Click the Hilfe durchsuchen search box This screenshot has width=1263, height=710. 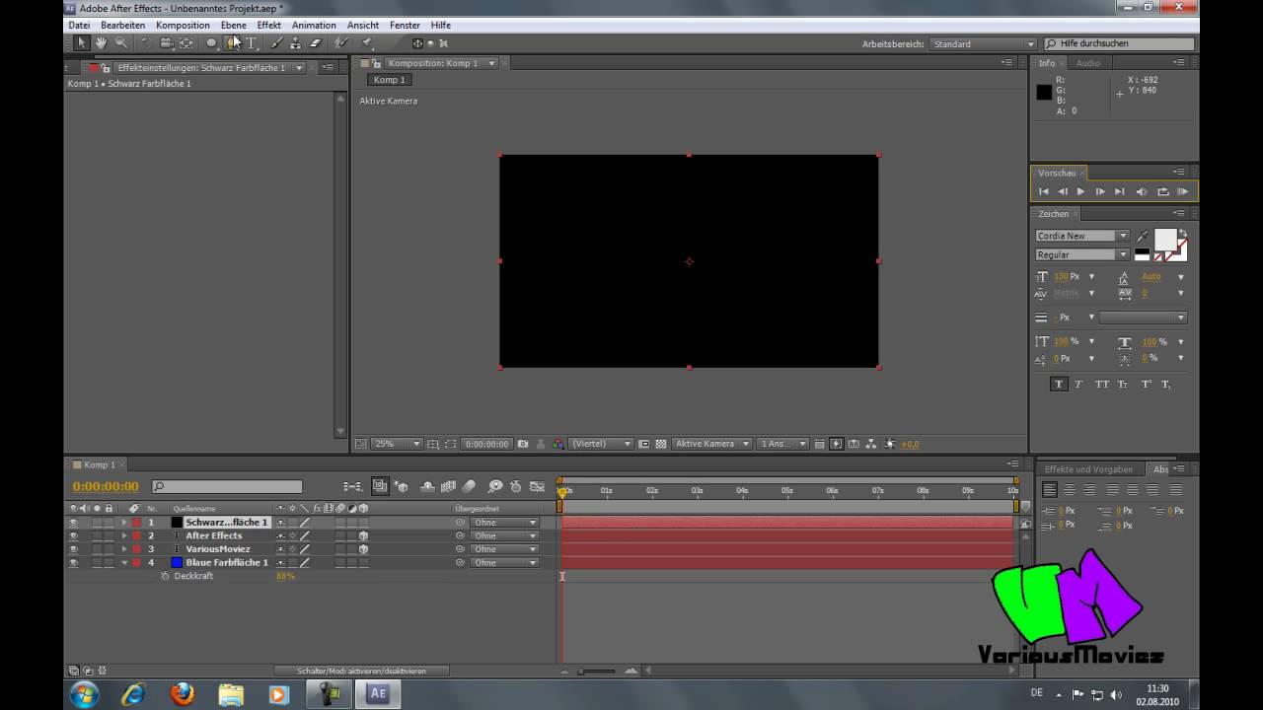(x=1119, y=43)
